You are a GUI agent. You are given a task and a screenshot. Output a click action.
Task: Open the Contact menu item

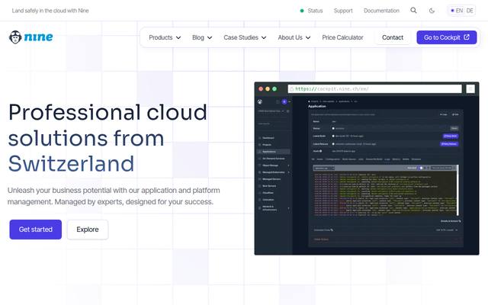tap(393, 37)
